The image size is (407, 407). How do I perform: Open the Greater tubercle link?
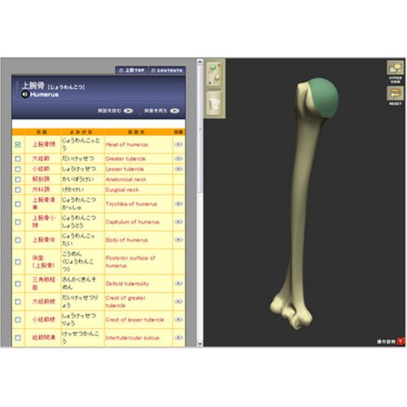coord(125,159)
